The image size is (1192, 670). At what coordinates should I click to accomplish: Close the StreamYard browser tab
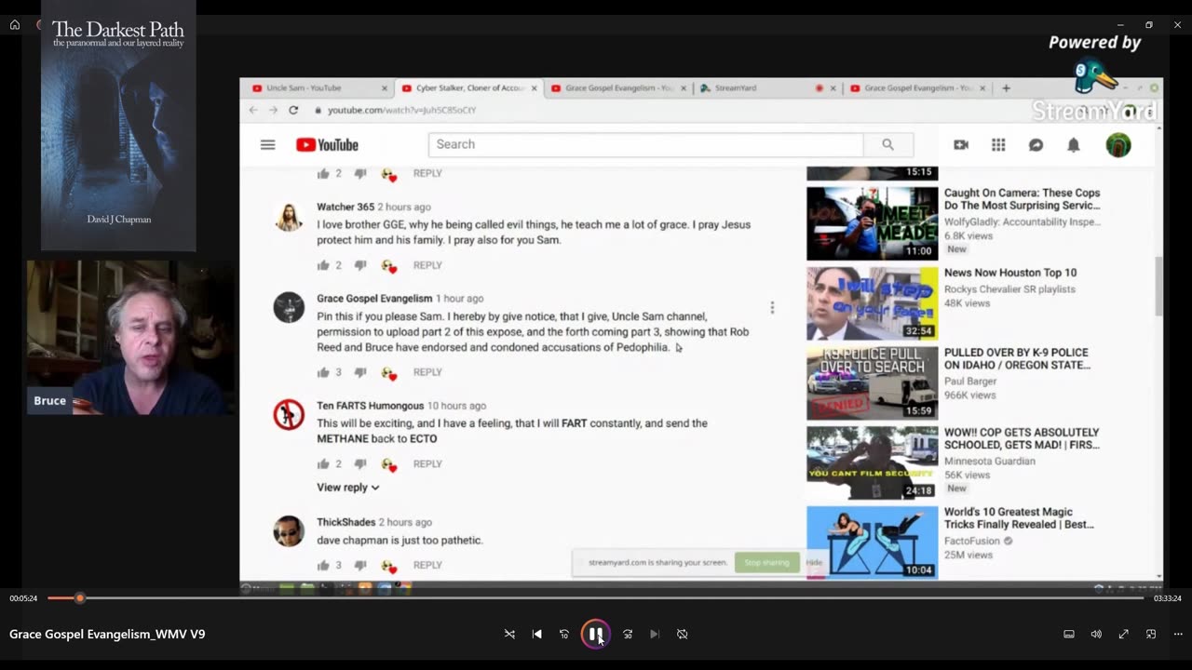(833, 88)
